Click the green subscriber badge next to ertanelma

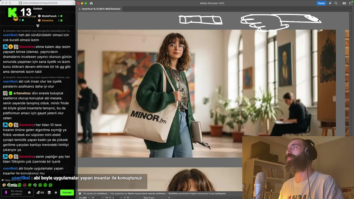pos(11,93)
